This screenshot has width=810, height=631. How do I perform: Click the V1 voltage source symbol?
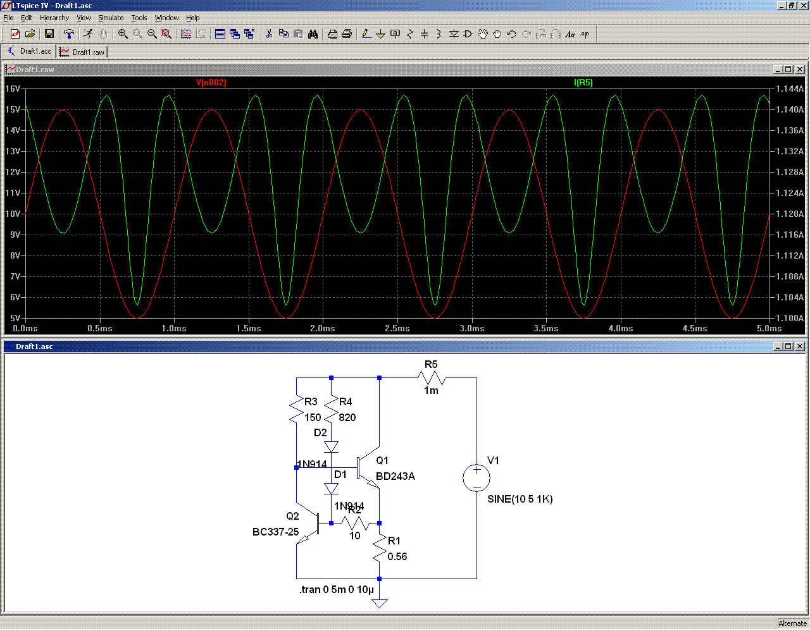[477, 478]
